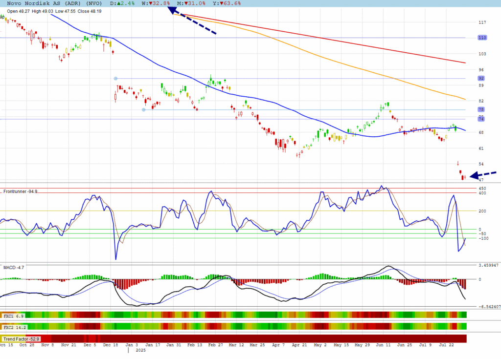Select the Nov 8 date on the time axis
The image size is (501, 359).
pyautogui.click(x=47, y=345)
